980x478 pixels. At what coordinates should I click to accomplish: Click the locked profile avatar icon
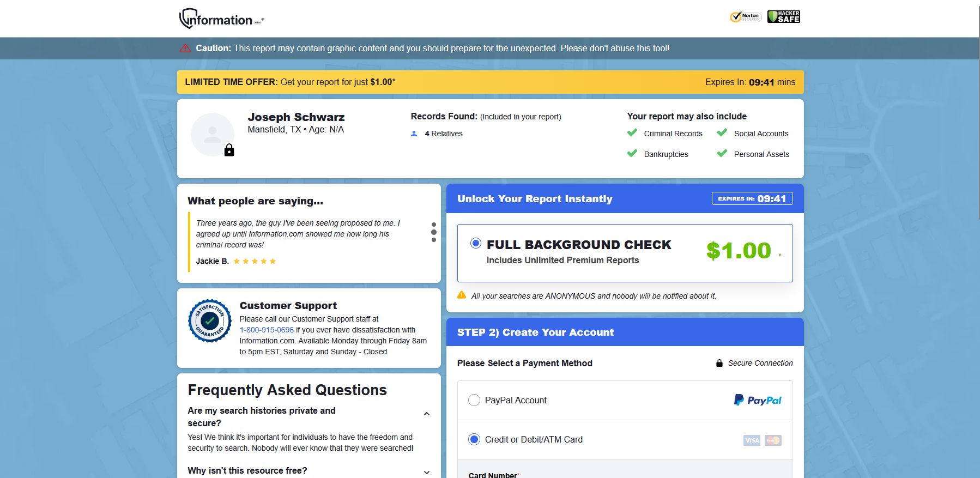click(213, 135)
